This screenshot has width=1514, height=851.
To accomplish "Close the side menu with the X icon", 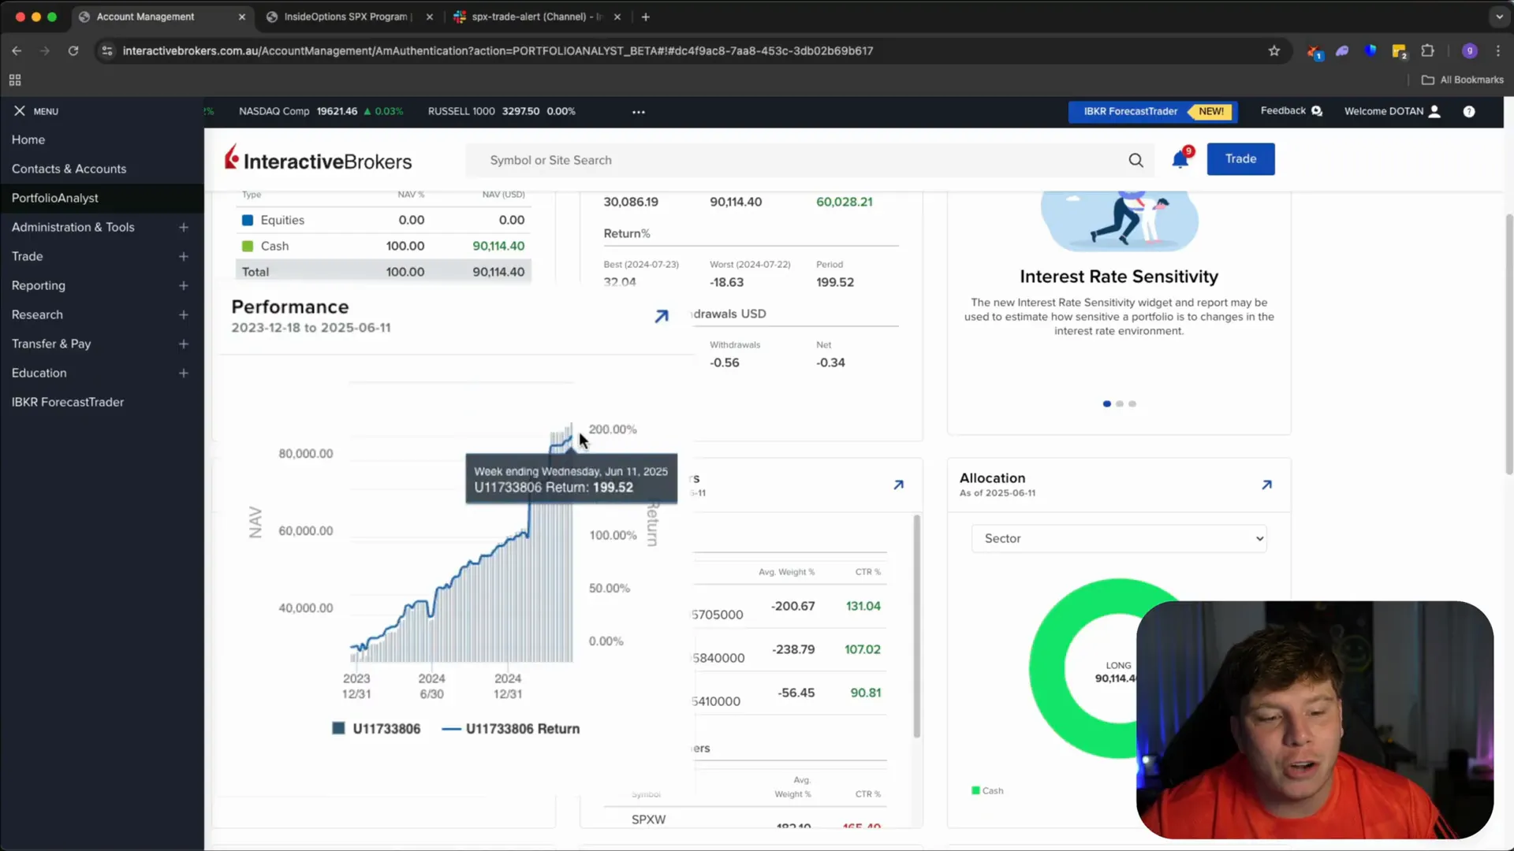I will (x=20, y=111).
